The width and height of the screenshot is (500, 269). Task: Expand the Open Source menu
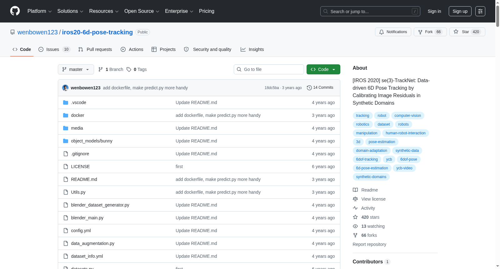click(x=142, y=11)
